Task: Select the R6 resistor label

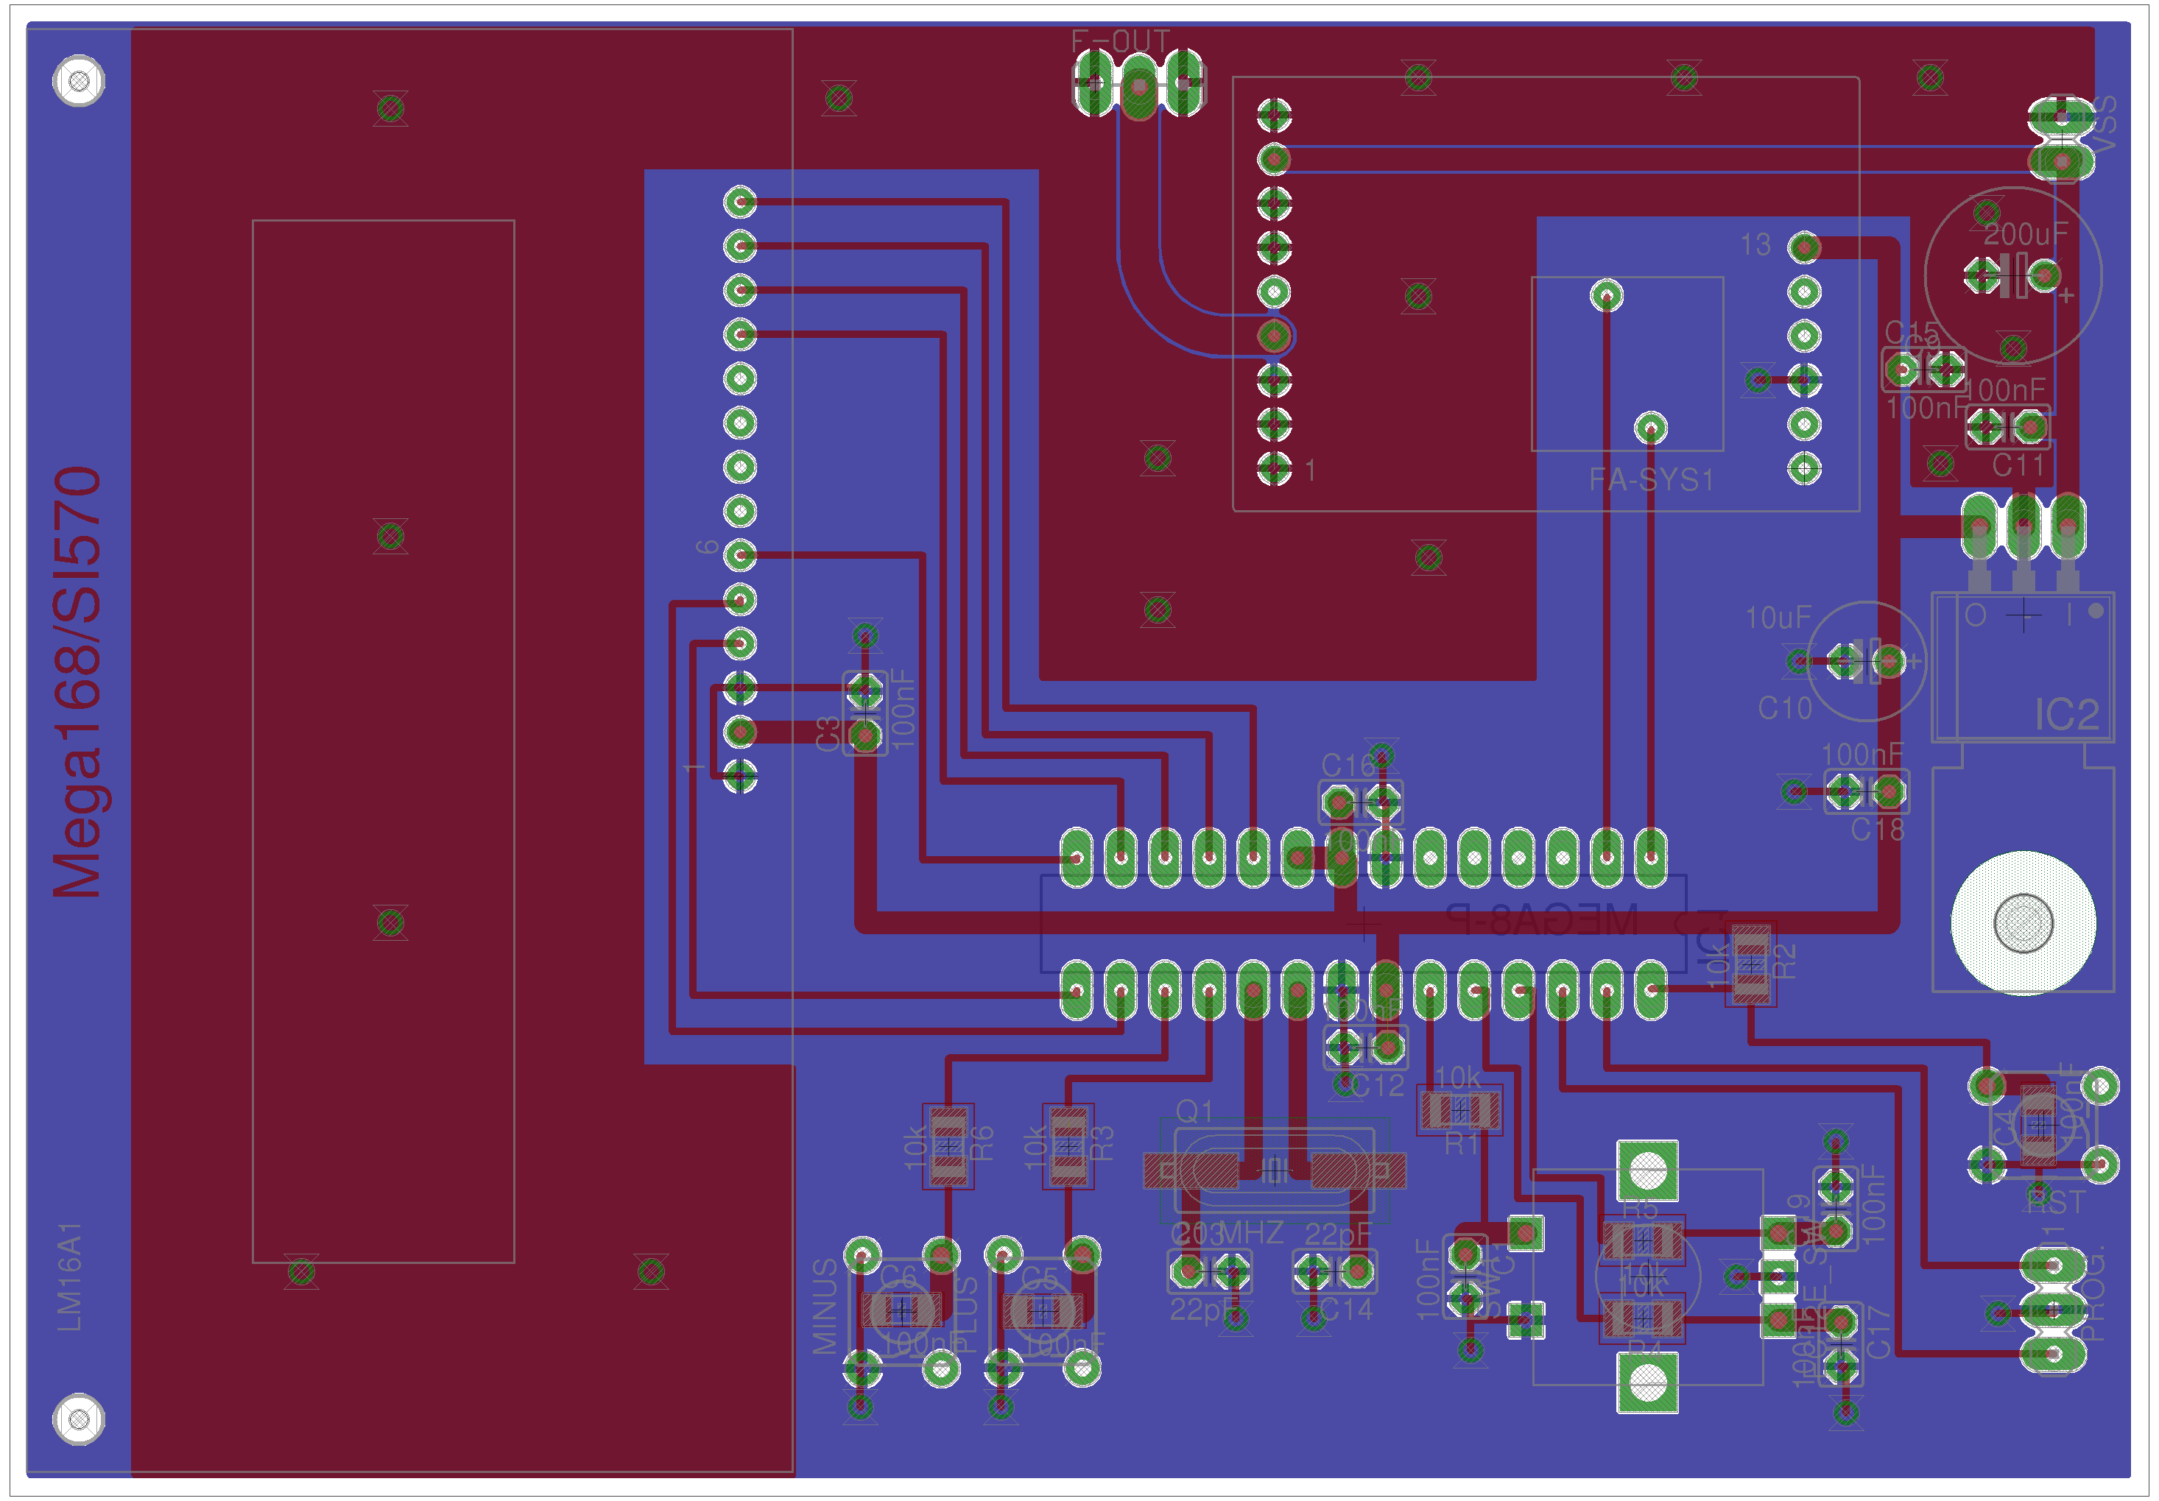Action: 981,1144
